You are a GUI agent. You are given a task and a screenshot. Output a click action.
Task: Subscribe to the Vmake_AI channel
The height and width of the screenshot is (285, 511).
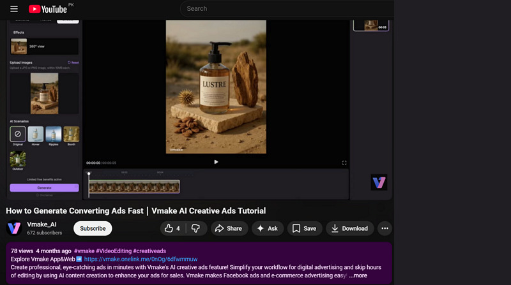(93, 228)
